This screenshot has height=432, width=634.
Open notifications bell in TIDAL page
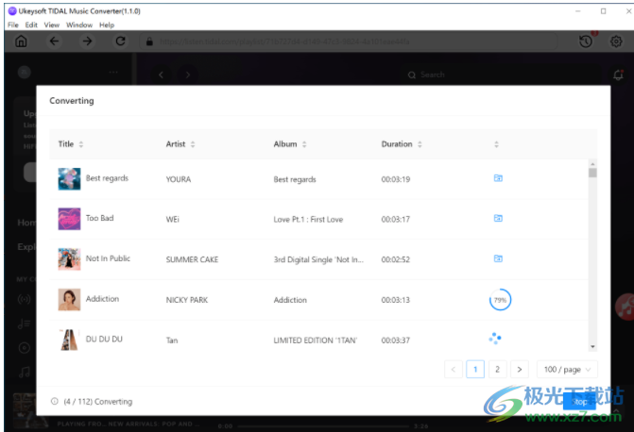[x=618, y=75]
